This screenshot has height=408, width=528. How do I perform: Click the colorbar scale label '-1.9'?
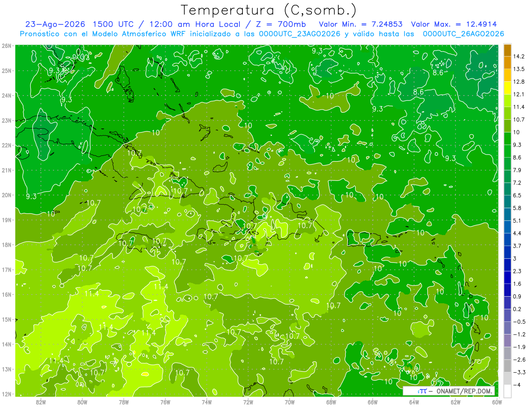519,347
